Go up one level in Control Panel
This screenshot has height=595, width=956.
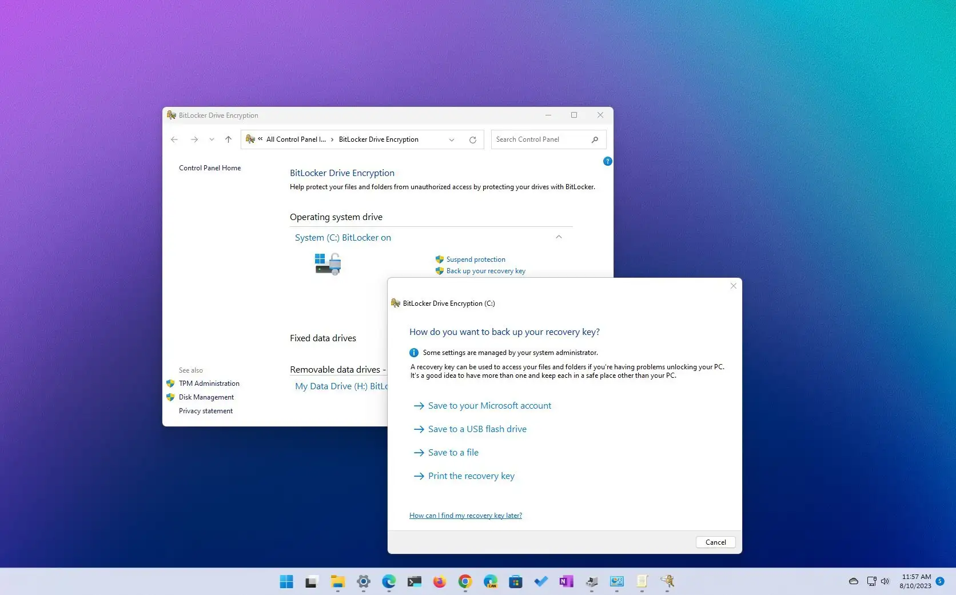pos(228,139)
